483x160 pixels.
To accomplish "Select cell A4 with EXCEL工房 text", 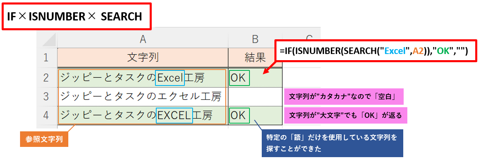I will click(143, 116).
